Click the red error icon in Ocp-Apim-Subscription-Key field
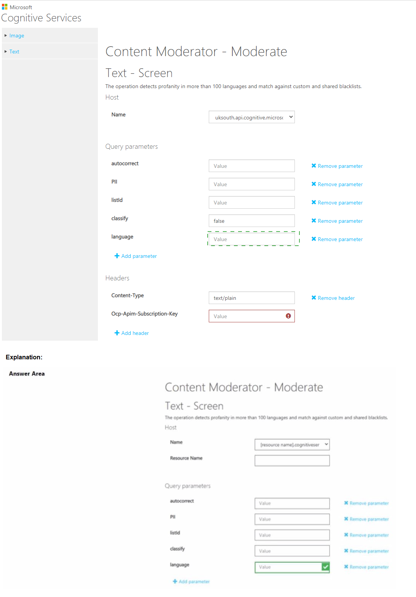Screen dimensions: 416x597 tap(288, 316)
